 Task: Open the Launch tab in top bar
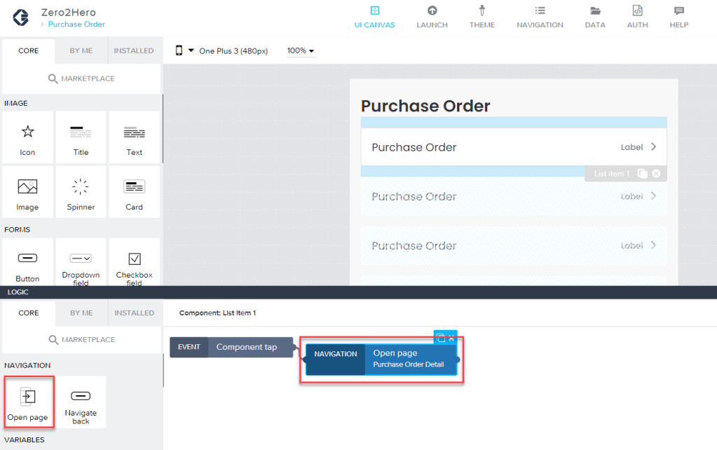(432, 18)
